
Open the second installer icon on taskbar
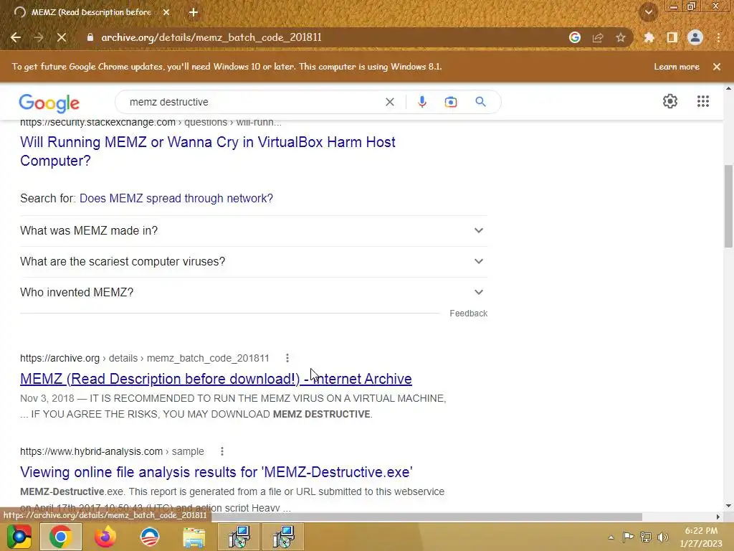pyautogui.click(x=283, y=537)
